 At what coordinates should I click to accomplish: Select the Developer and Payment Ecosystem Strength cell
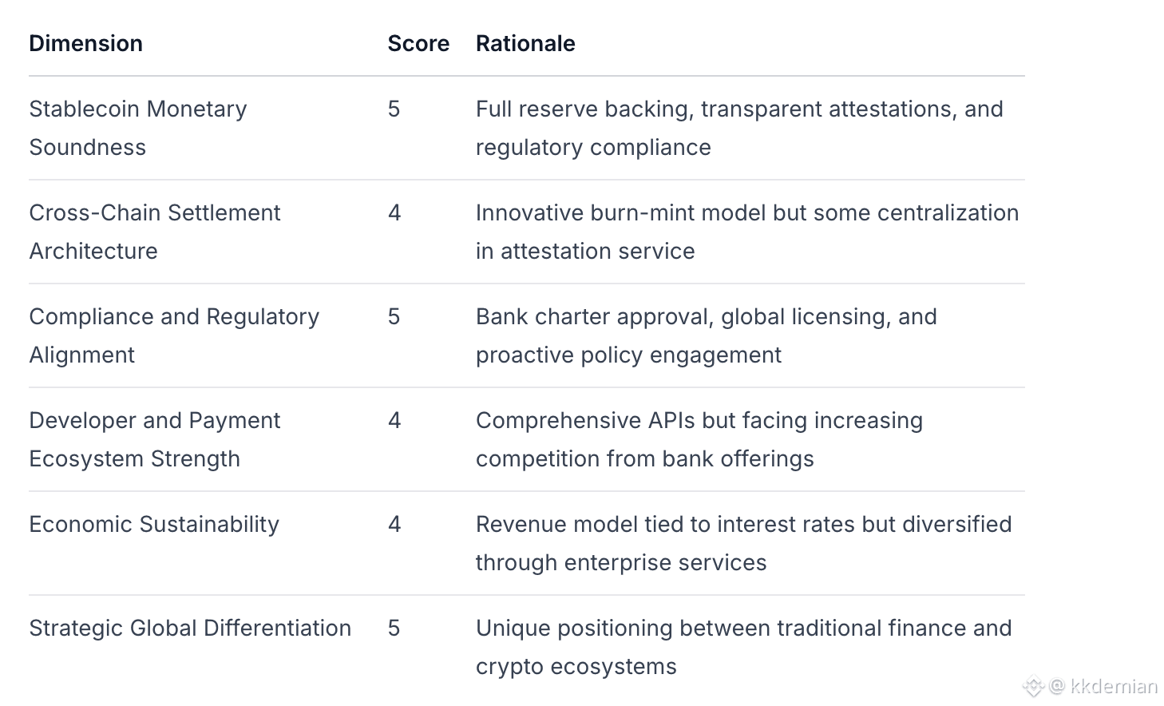click(x=155, y=439)
